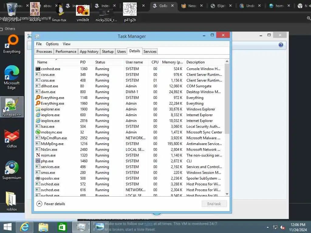This screenshot has height=233, width=311.
Task: Open the Windows Store taskbar icon
Action: point(62,227)
